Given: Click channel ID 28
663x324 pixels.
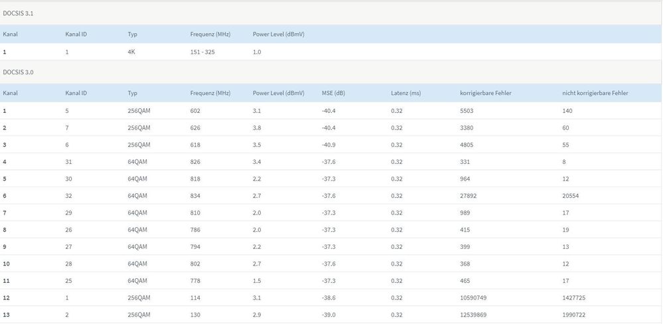Looking at the screenshot, I should click(68, 264).
